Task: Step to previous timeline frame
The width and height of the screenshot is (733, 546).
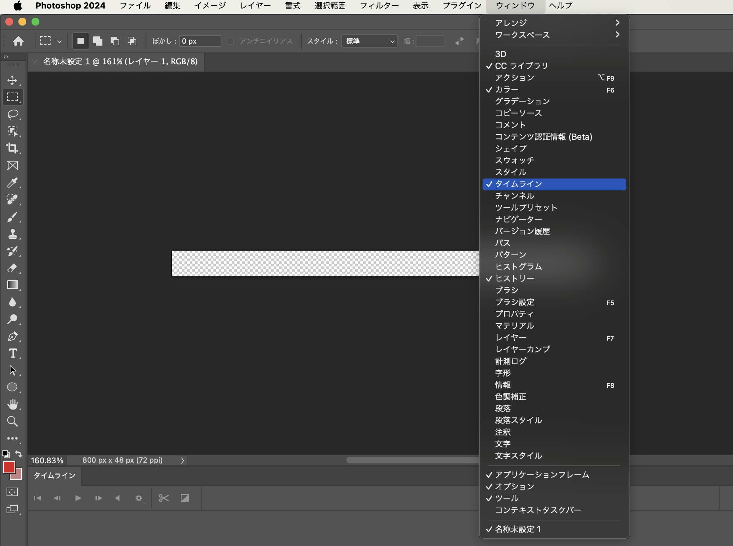Action: [57, 498]
